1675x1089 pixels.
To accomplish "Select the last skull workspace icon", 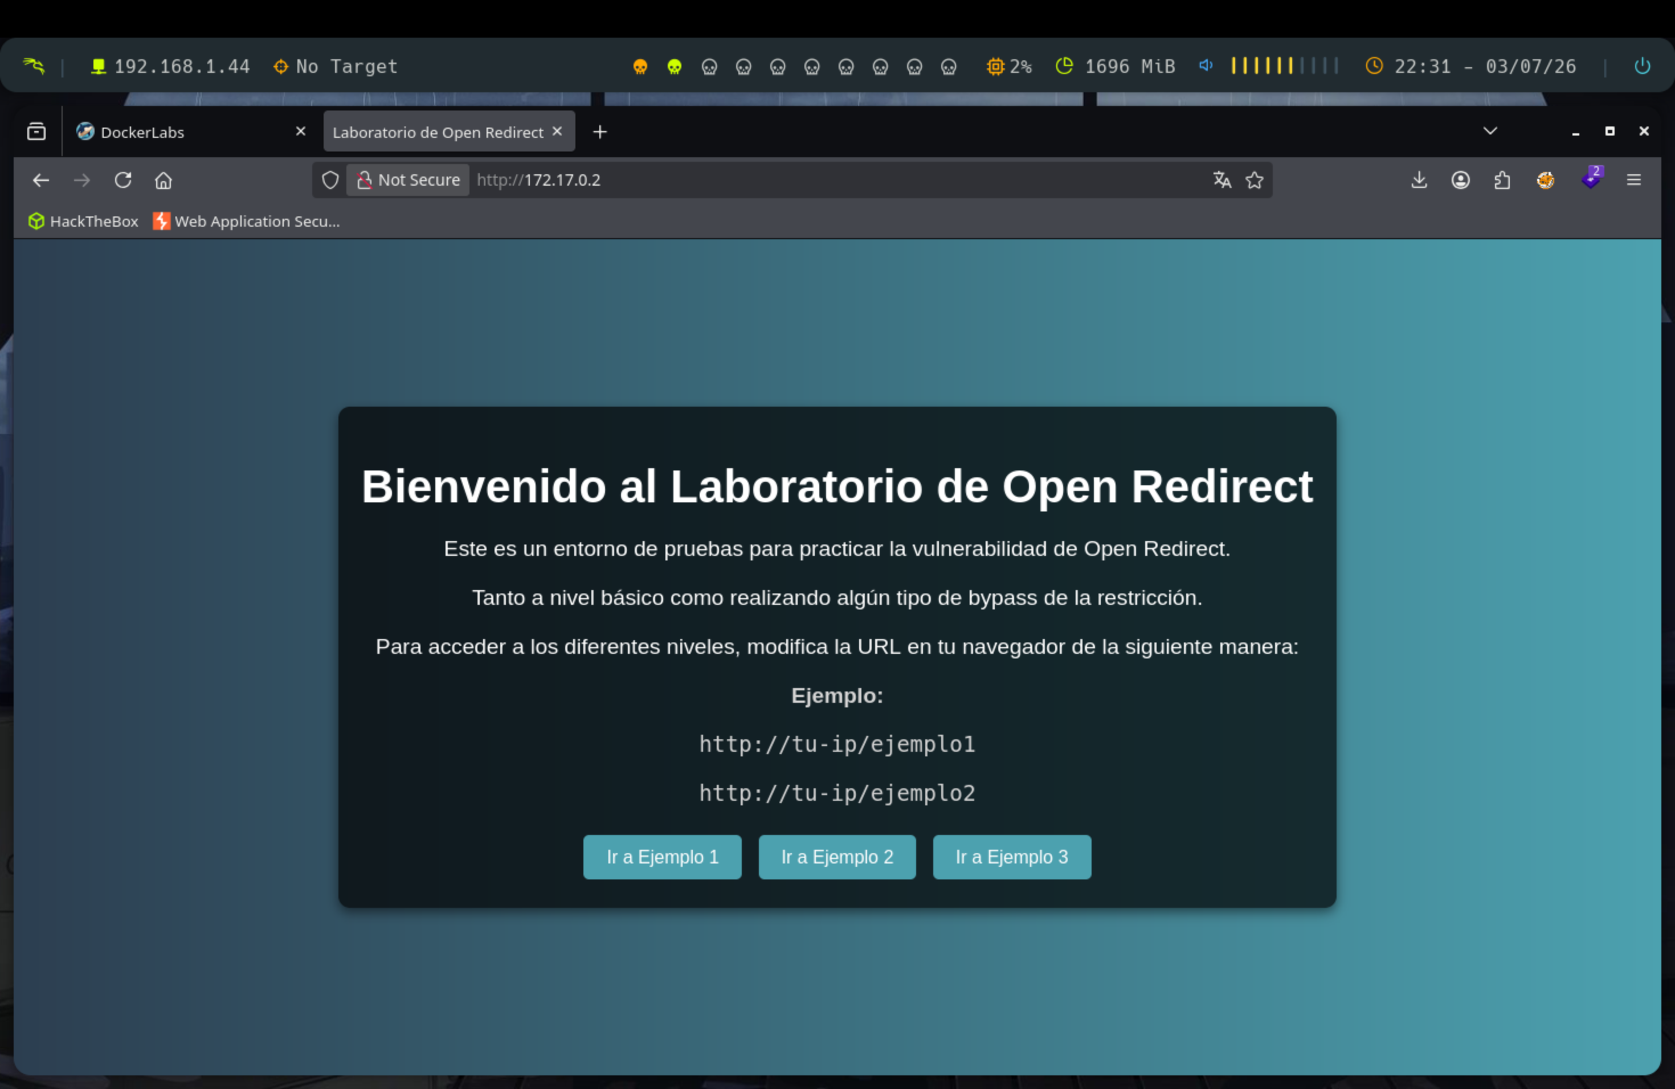I will pyautogui.click(x=949, y=67).
